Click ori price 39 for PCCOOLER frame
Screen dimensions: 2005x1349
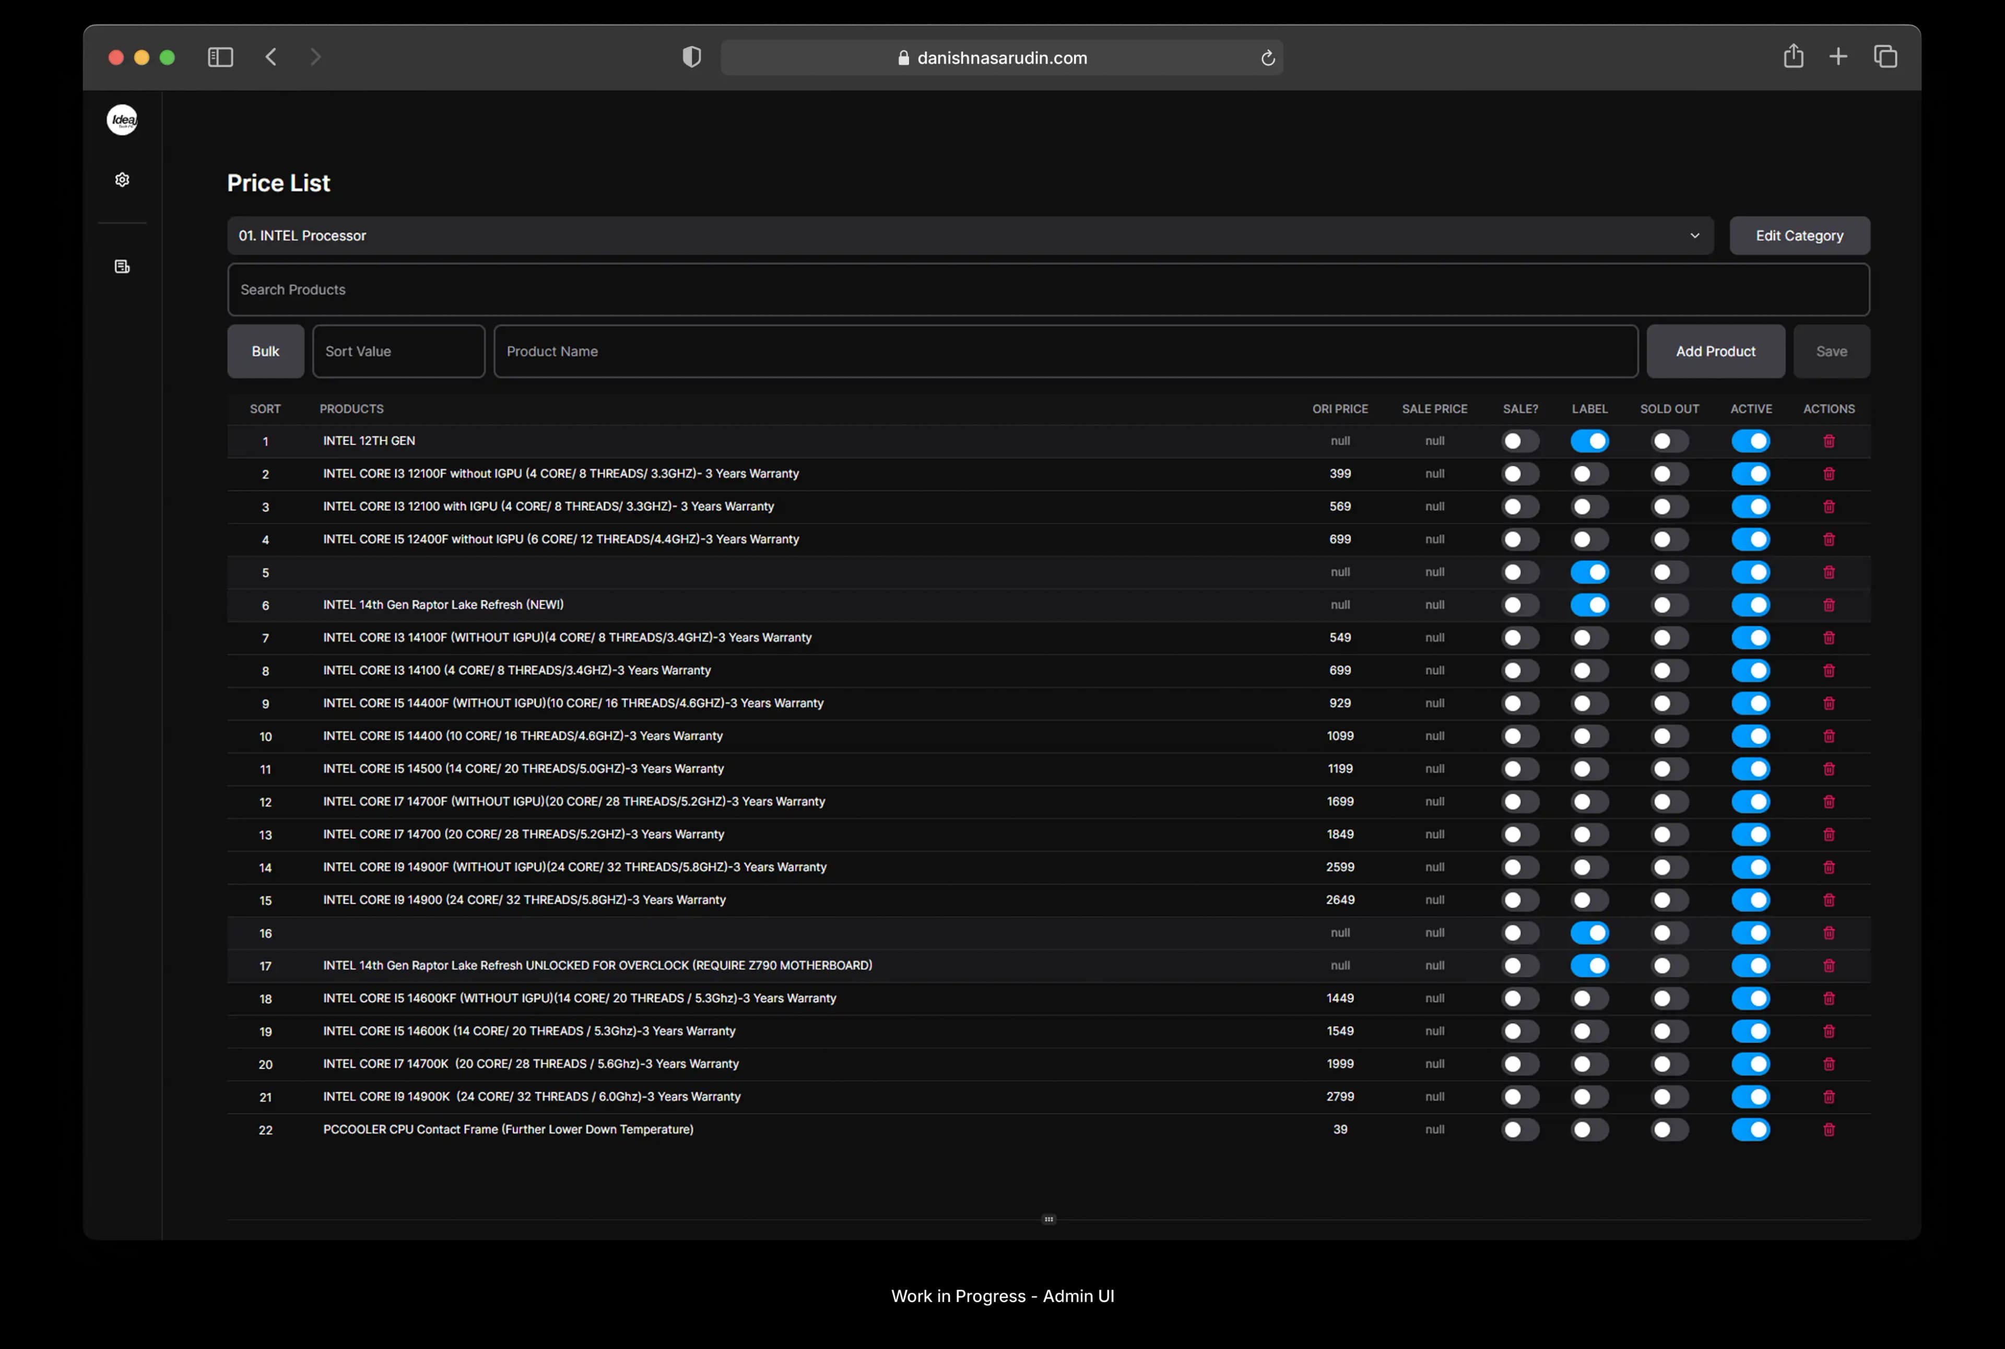coord(1340,1130)
